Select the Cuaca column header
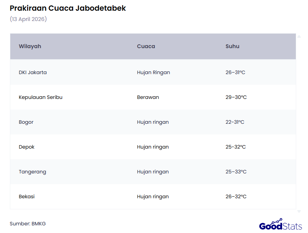The width and height of the screenshot is (308, 233). 146,46
